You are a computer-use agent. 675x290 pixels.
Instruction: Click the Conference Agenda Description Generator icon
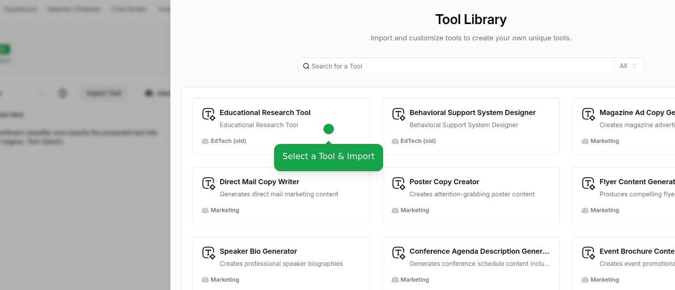399,253
